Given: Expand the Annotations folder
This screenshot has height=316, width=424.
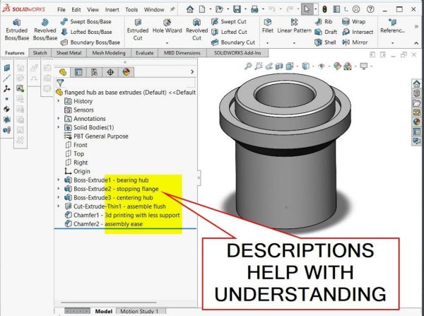Looking at the screenshot, I should tap(59, 119).
